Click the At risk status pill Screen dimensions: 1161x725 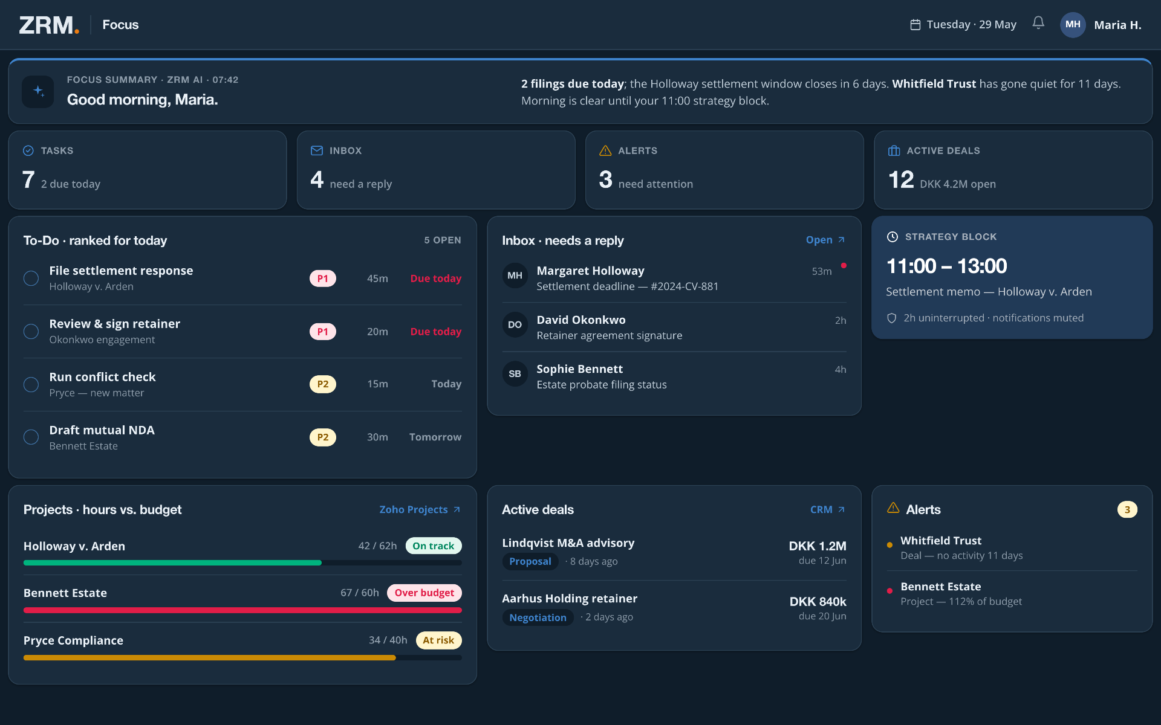[x=438, y=640]
